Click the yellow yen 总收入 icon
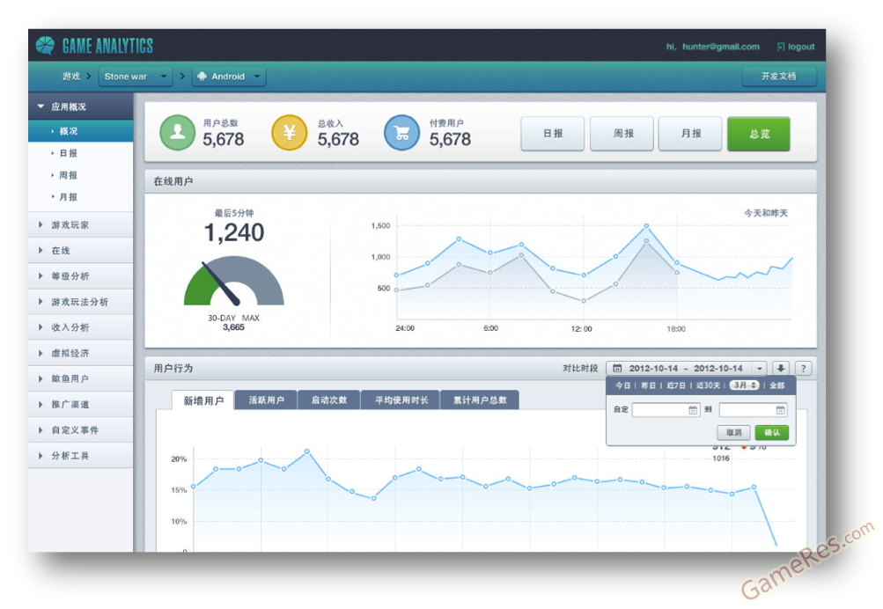This screenshot has width=883, height=609. click(x=290, y=132)
